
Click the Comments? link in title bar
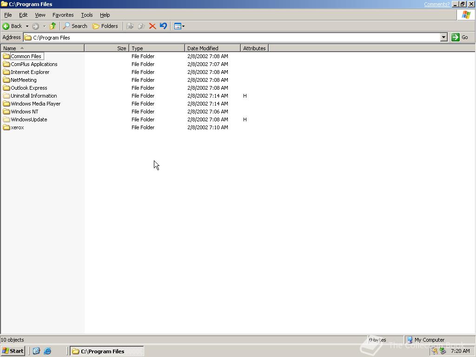pos(436,4)
